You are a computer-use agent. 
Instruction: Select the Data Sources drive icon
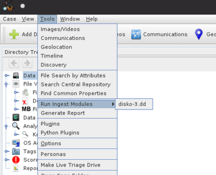click(16, 75)
